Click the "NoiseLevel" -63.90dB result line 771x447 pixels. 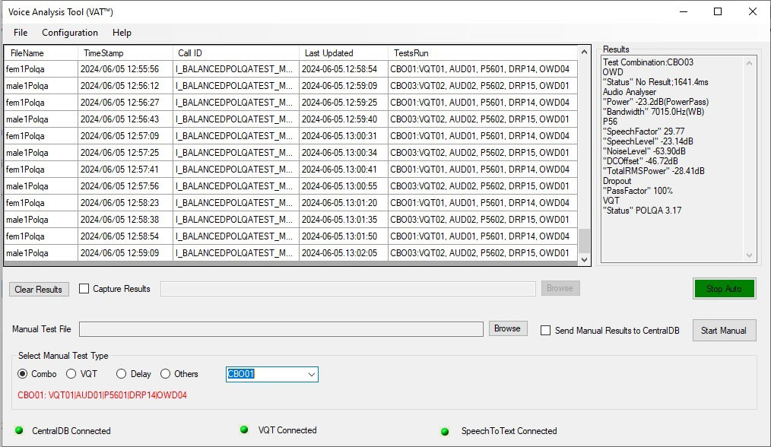tap(644, 151)
